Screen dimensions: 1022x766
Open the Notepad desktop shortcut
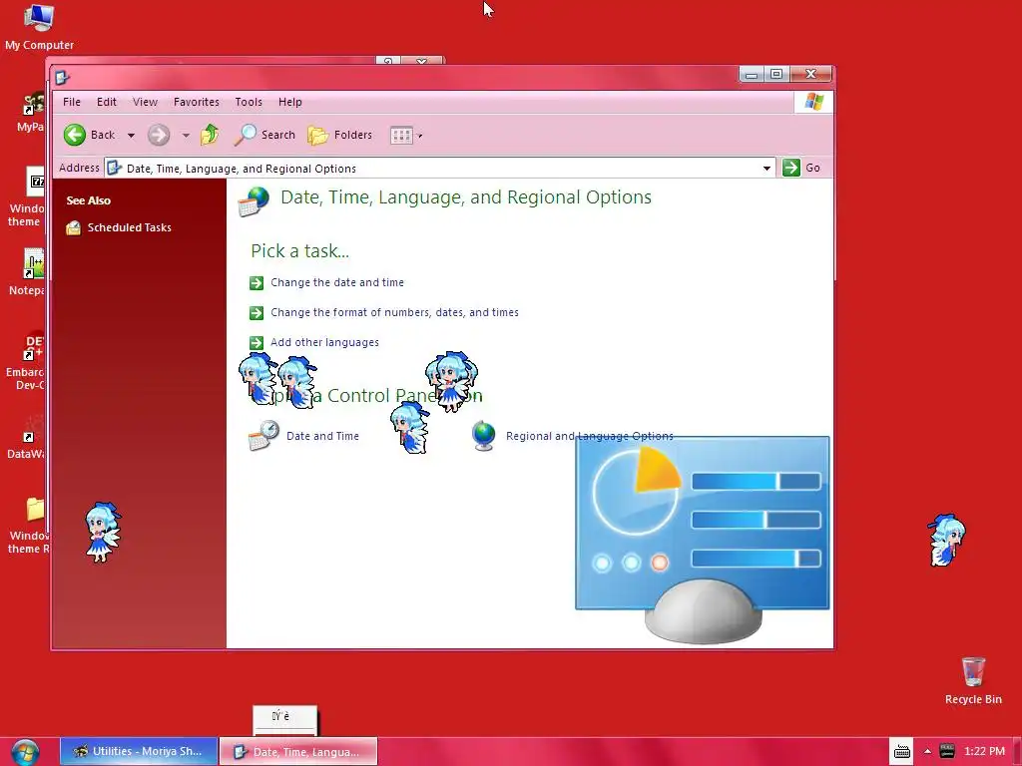(27, 272)
